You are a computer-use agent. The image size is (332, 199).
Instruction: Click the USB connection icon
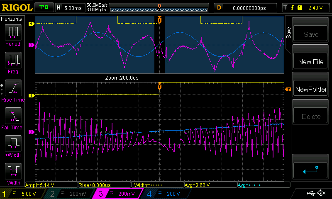pos(310,193)
